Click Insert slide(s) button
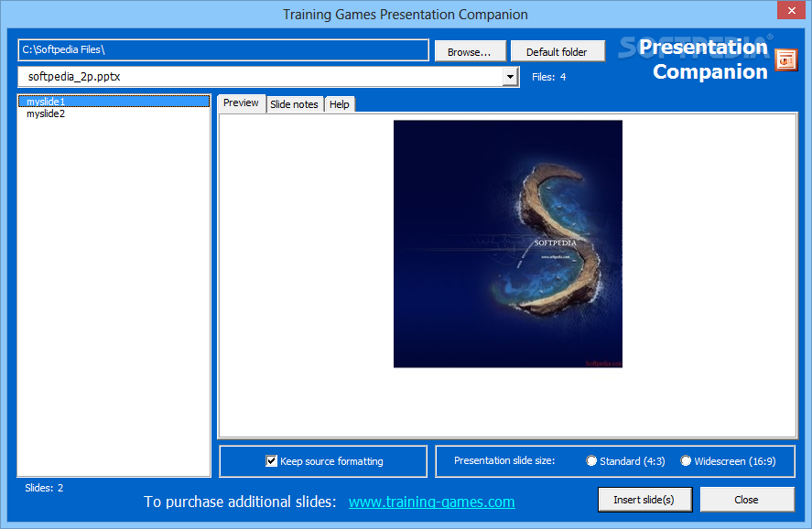This screenshot has width=812, height=529. 644,500
